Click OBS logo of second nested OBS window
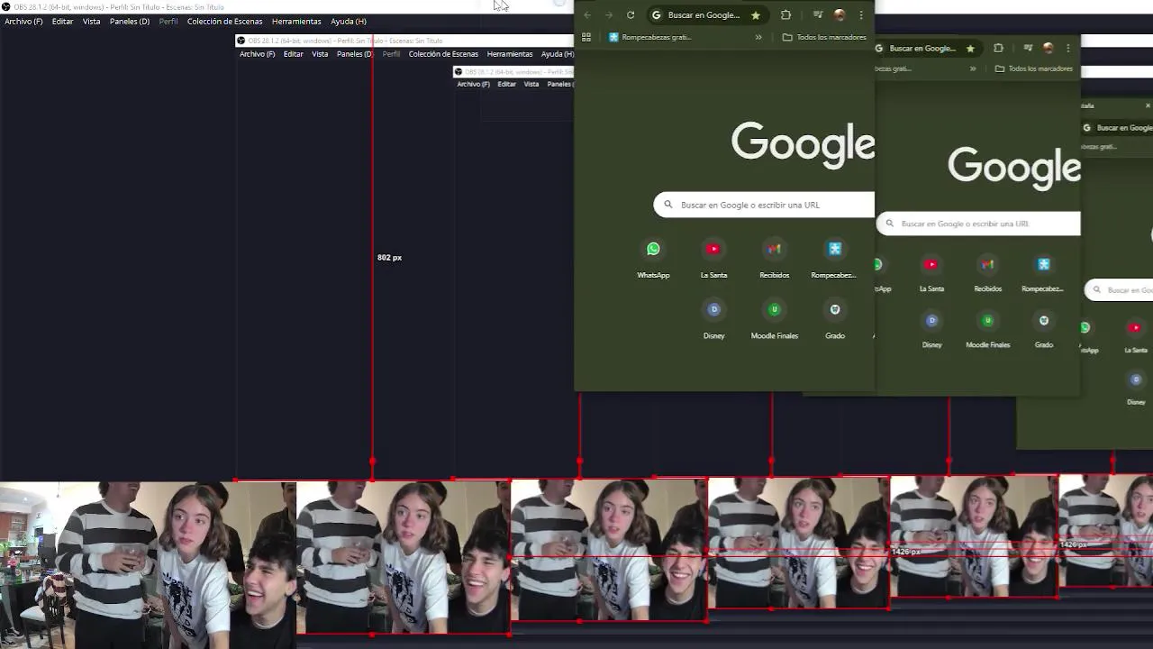Image resolution: width=1153 pixels, height=649 pixels. pos(241,41)
